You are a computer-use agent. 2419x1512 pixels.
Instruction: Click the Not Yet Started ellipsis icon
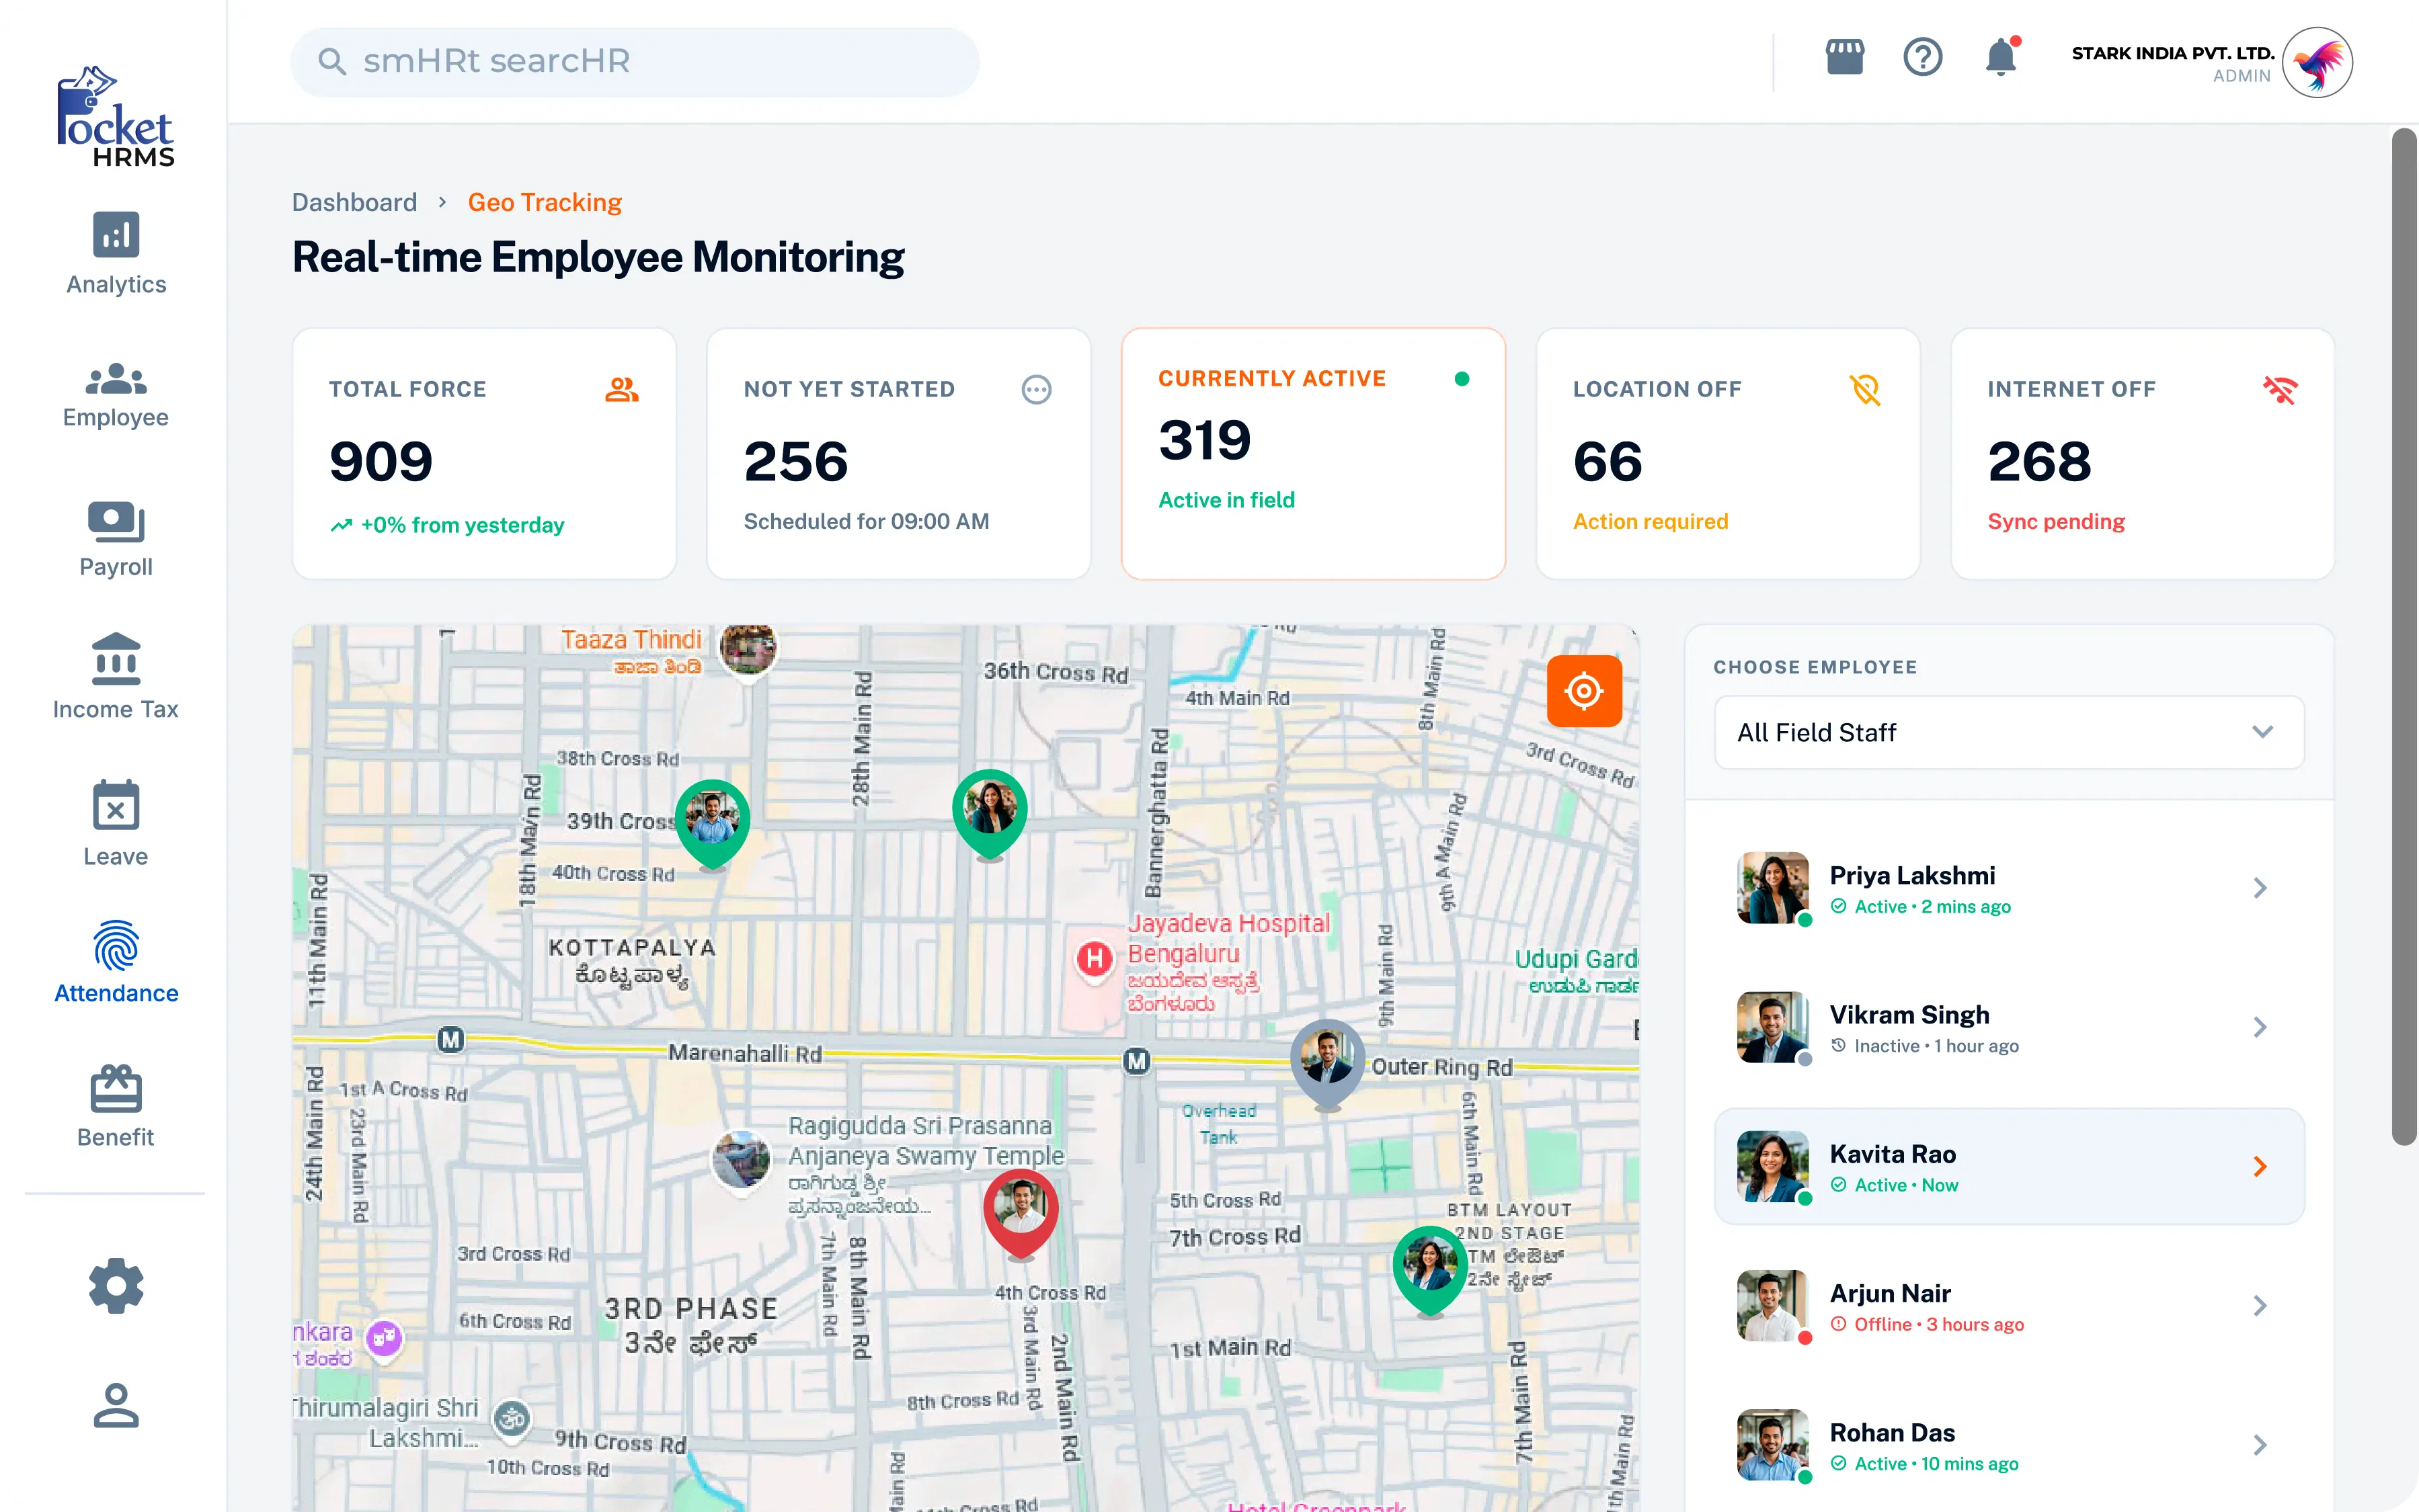tap(1037, 389)
